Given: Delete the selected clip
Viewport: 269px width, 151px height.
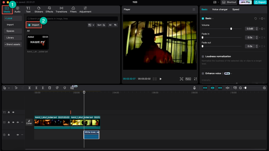Looking at the screenshot, I should [x=50, y=88].
